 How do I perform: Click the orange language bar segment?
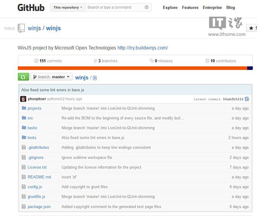[x=132, y=68]
